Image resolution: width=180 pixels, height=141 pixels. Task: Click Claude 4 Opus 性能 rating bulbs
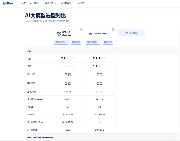coord(99,58)
